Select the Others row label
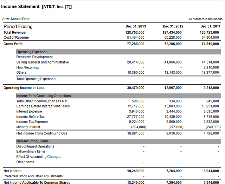 point(21,72)
